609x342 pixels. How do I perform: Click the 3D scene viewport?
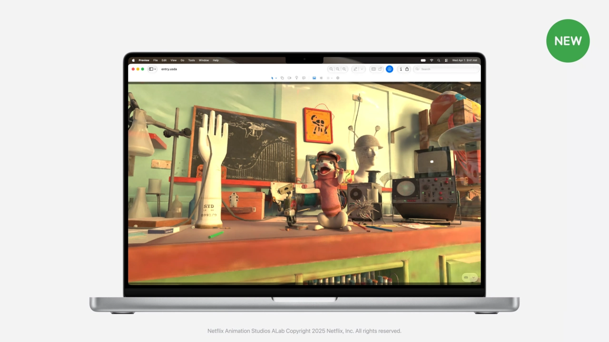pos(304,184)
